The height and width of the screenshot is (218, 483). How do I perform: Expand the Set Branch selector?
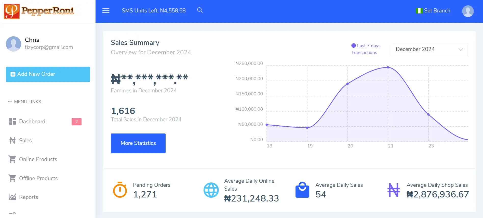(433, 11)
